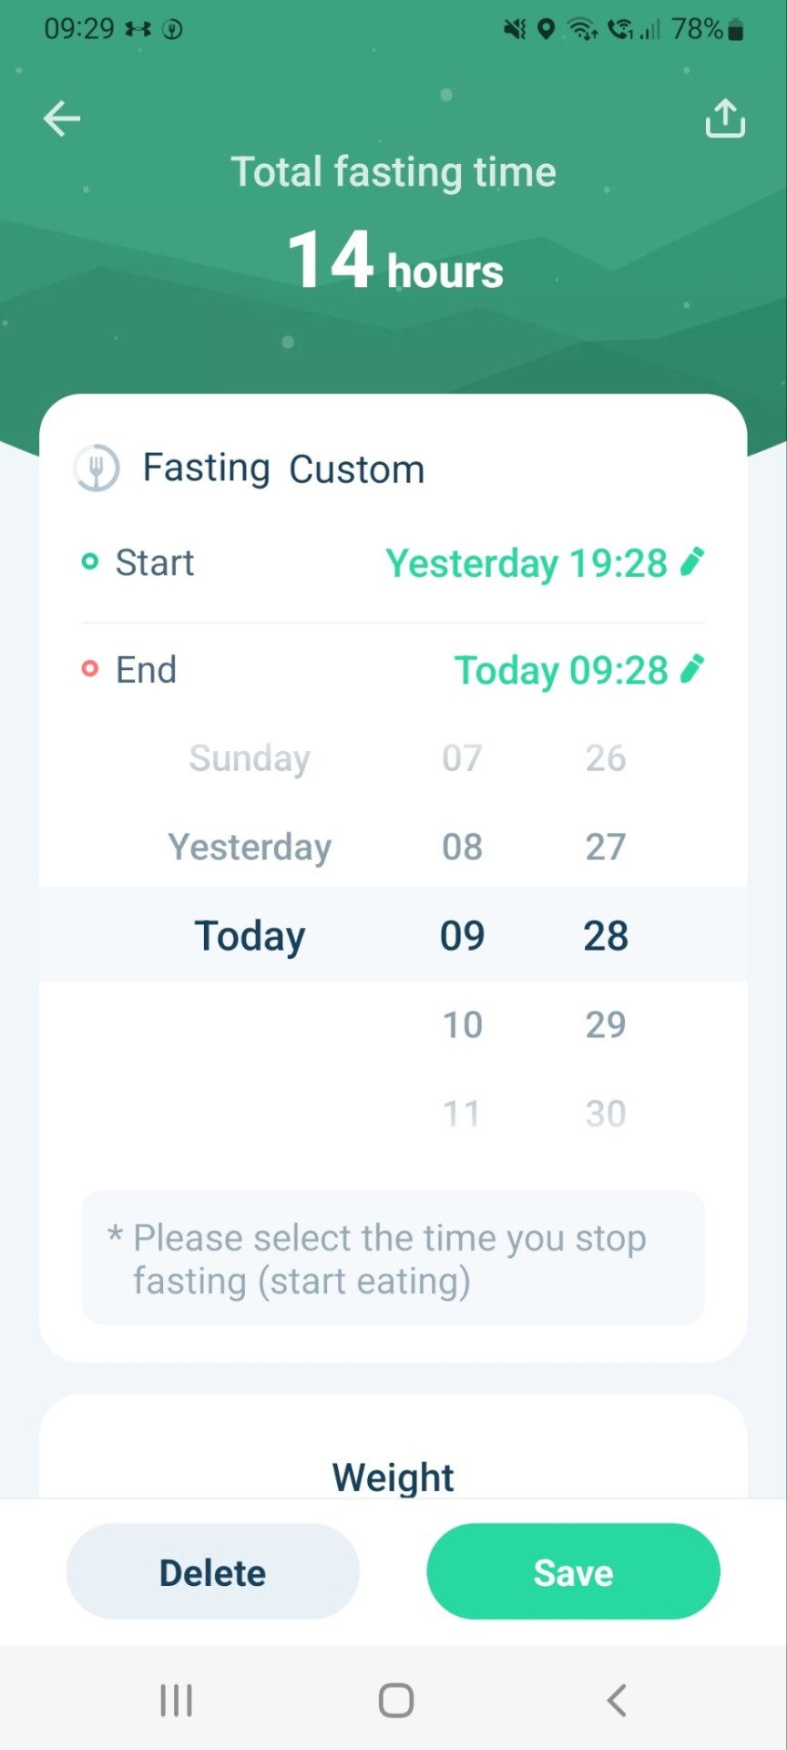Viewport: 787px width, 1750px height.
Task: Choose minute 27 in picker
Action: click(x=606, y=847)
